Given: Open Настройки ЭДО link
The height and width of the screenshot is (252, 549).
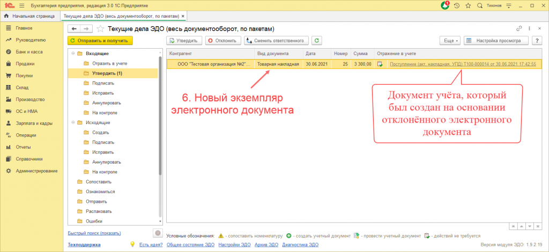Looking at the screenshot, I should (x=234, y=245).
